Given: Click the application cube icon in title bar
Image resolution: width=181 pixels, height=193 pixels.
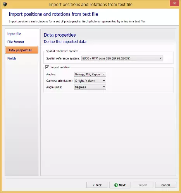Looking at the screenshot, I should (5, 4).
